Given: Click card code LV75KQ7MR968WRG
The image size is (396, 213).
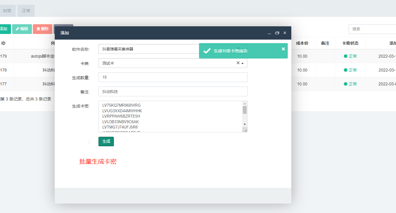Looking at the screenshot, I should click(x=122, y=105).
